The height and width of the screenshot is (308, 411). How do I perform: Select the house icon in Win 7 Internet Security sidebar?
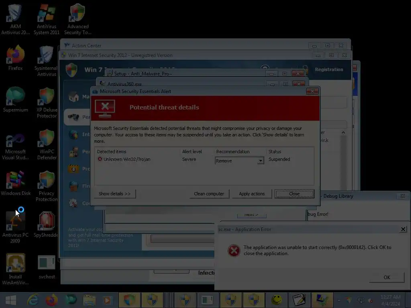point(74,97)
